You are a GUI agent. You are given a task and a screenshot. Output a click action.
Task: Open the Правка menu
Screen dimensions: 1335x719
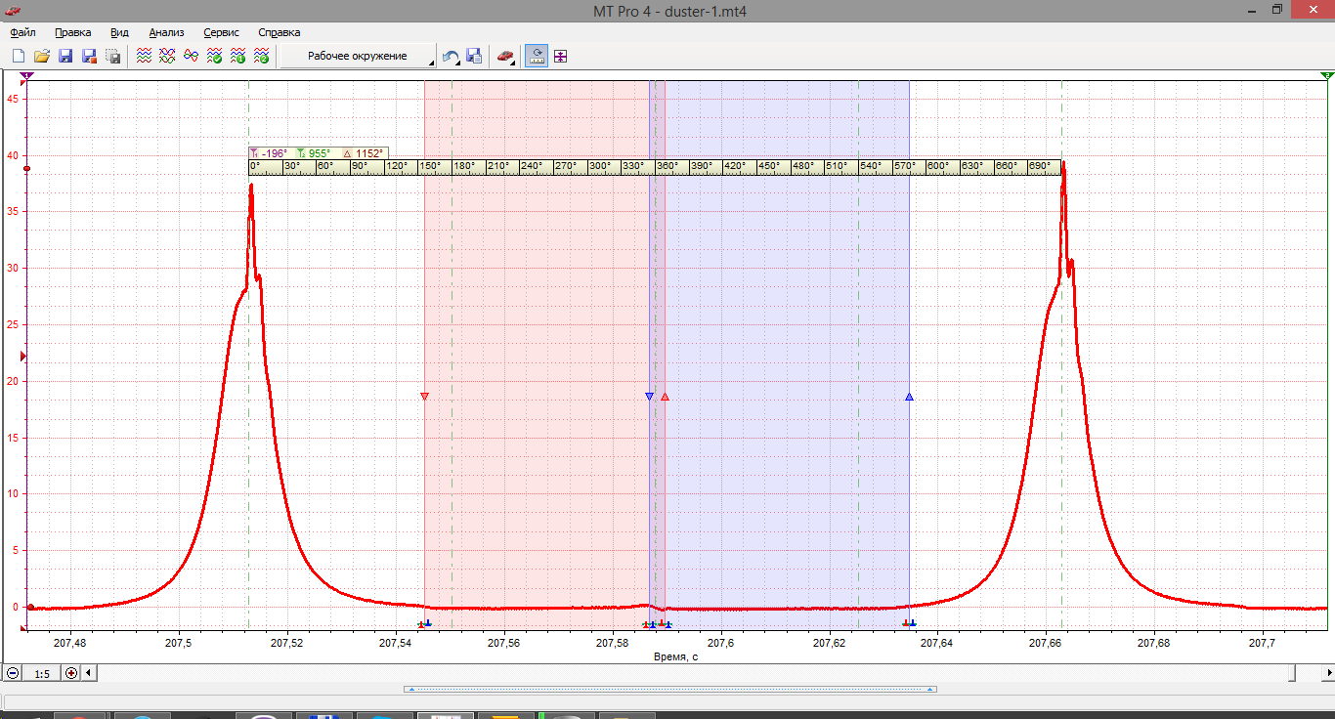tap(73, 32)
